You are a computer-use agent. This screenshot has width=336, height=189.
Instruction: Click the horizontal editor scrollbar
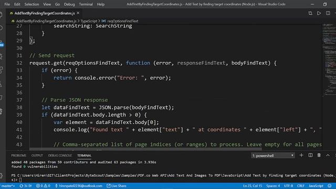(x=145, y=149)
